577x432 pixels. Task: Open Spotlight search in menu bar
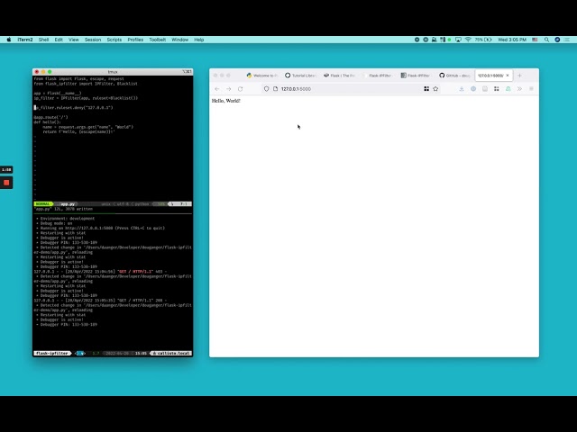(547, 40)
